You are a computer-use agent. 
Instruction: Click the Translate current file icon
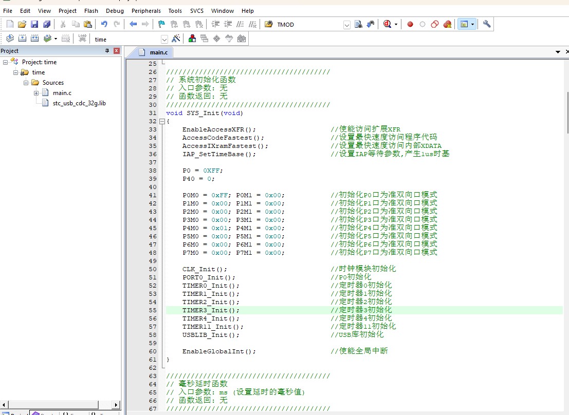[10, 39]
